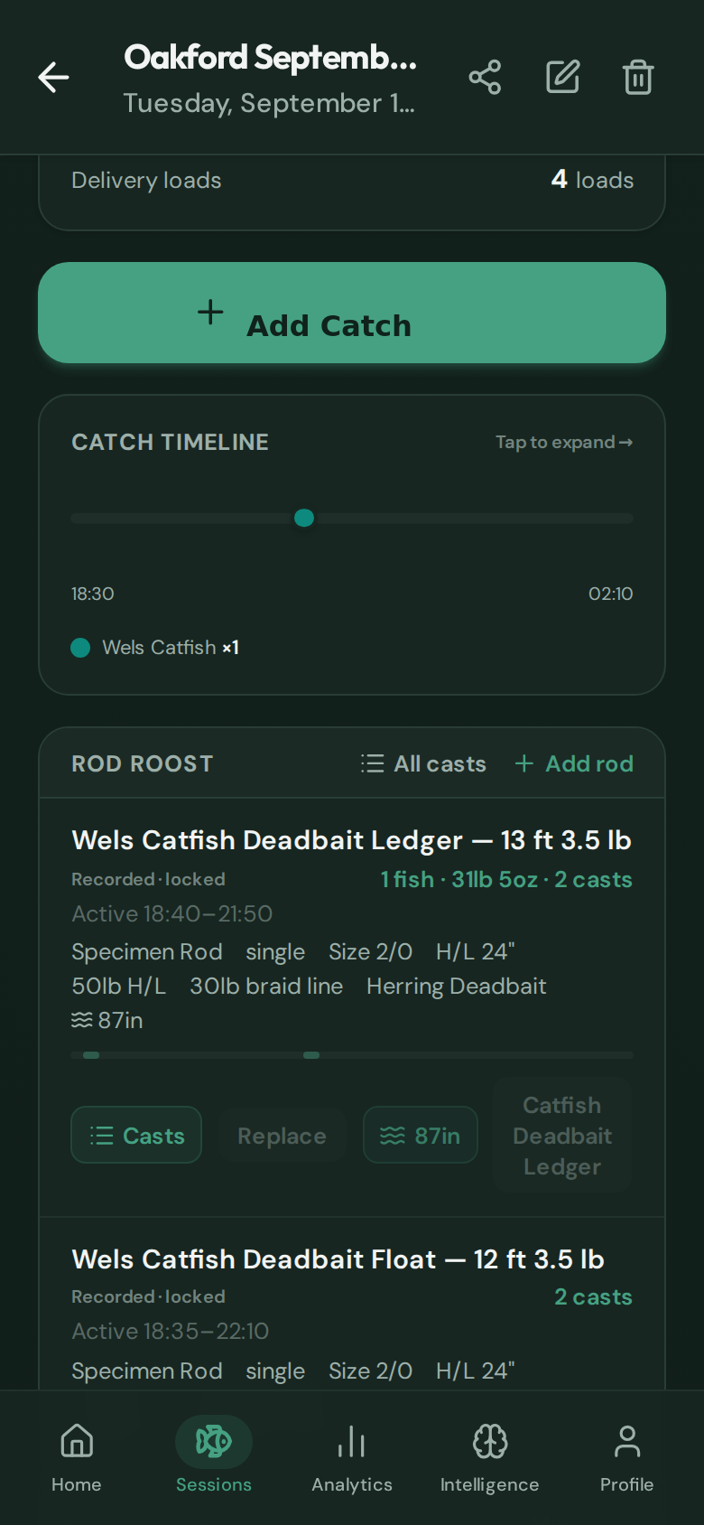Select first cast marker on rod activity bar
Screen dimensions: 704x1525
pyautogui.click(x=91, y=1055)
